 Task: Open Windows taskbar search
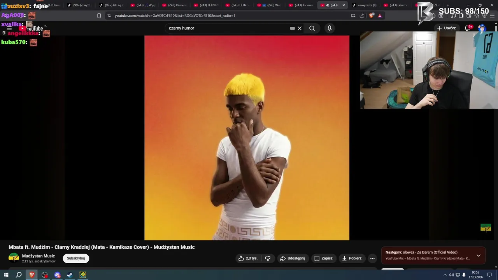[x=19, y=275]
